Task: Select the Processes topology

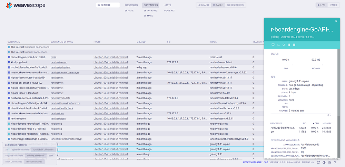Action: 131,5
